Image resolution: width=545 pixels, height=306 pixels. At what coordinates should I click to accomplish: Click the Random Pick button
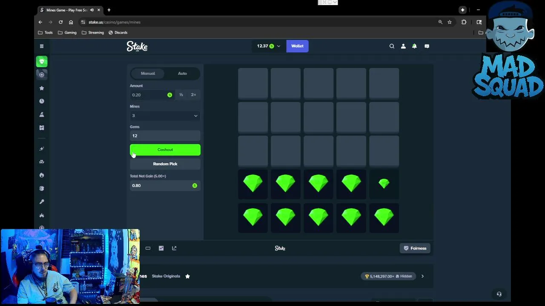pos(165,164)
